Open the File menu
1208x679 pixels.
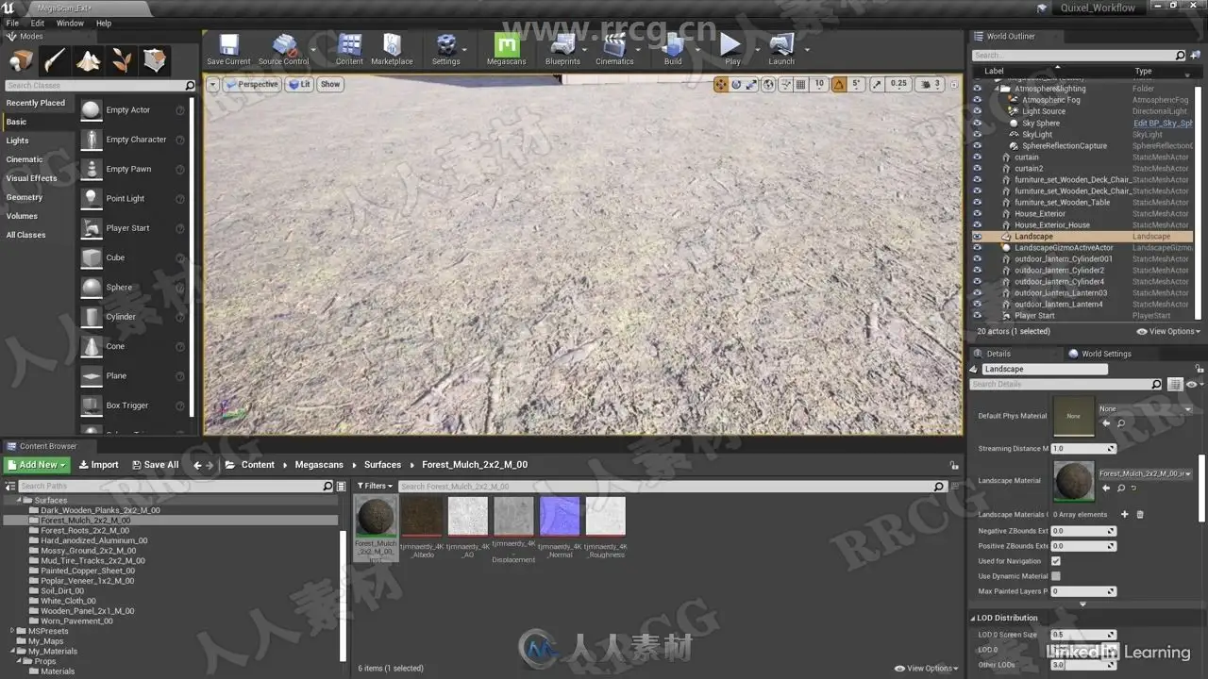tap(12, 23)
